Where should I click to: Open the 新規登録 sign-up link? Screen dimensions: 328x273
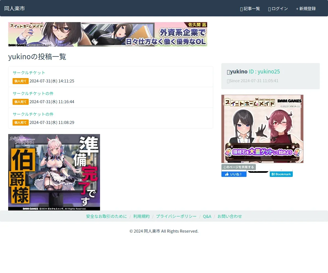[306, 9]
